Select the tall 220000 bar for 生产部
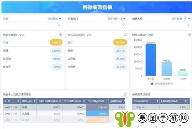 pyautogui.click(x=151, y=60)
